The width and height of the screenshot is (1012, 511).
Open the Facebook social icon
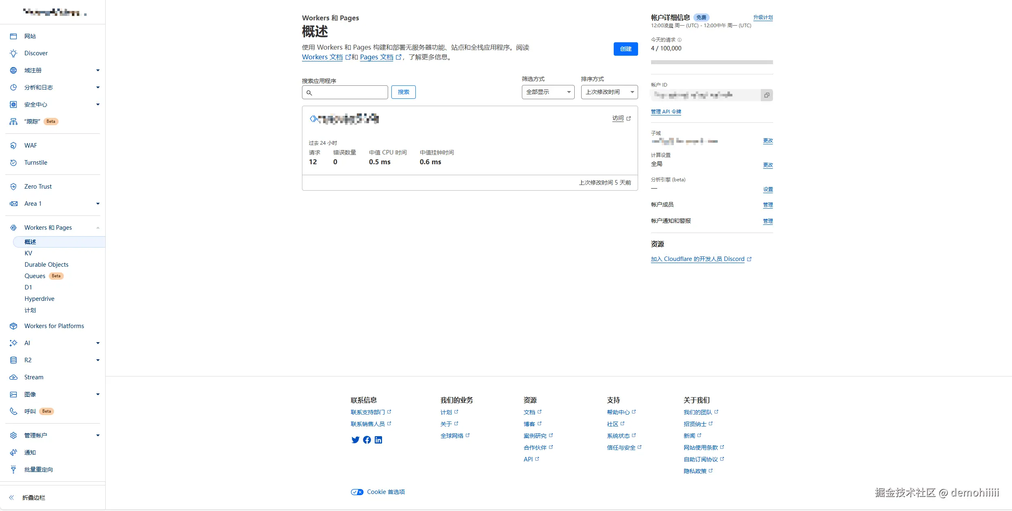pyautogui.click(x=367, y=440)
